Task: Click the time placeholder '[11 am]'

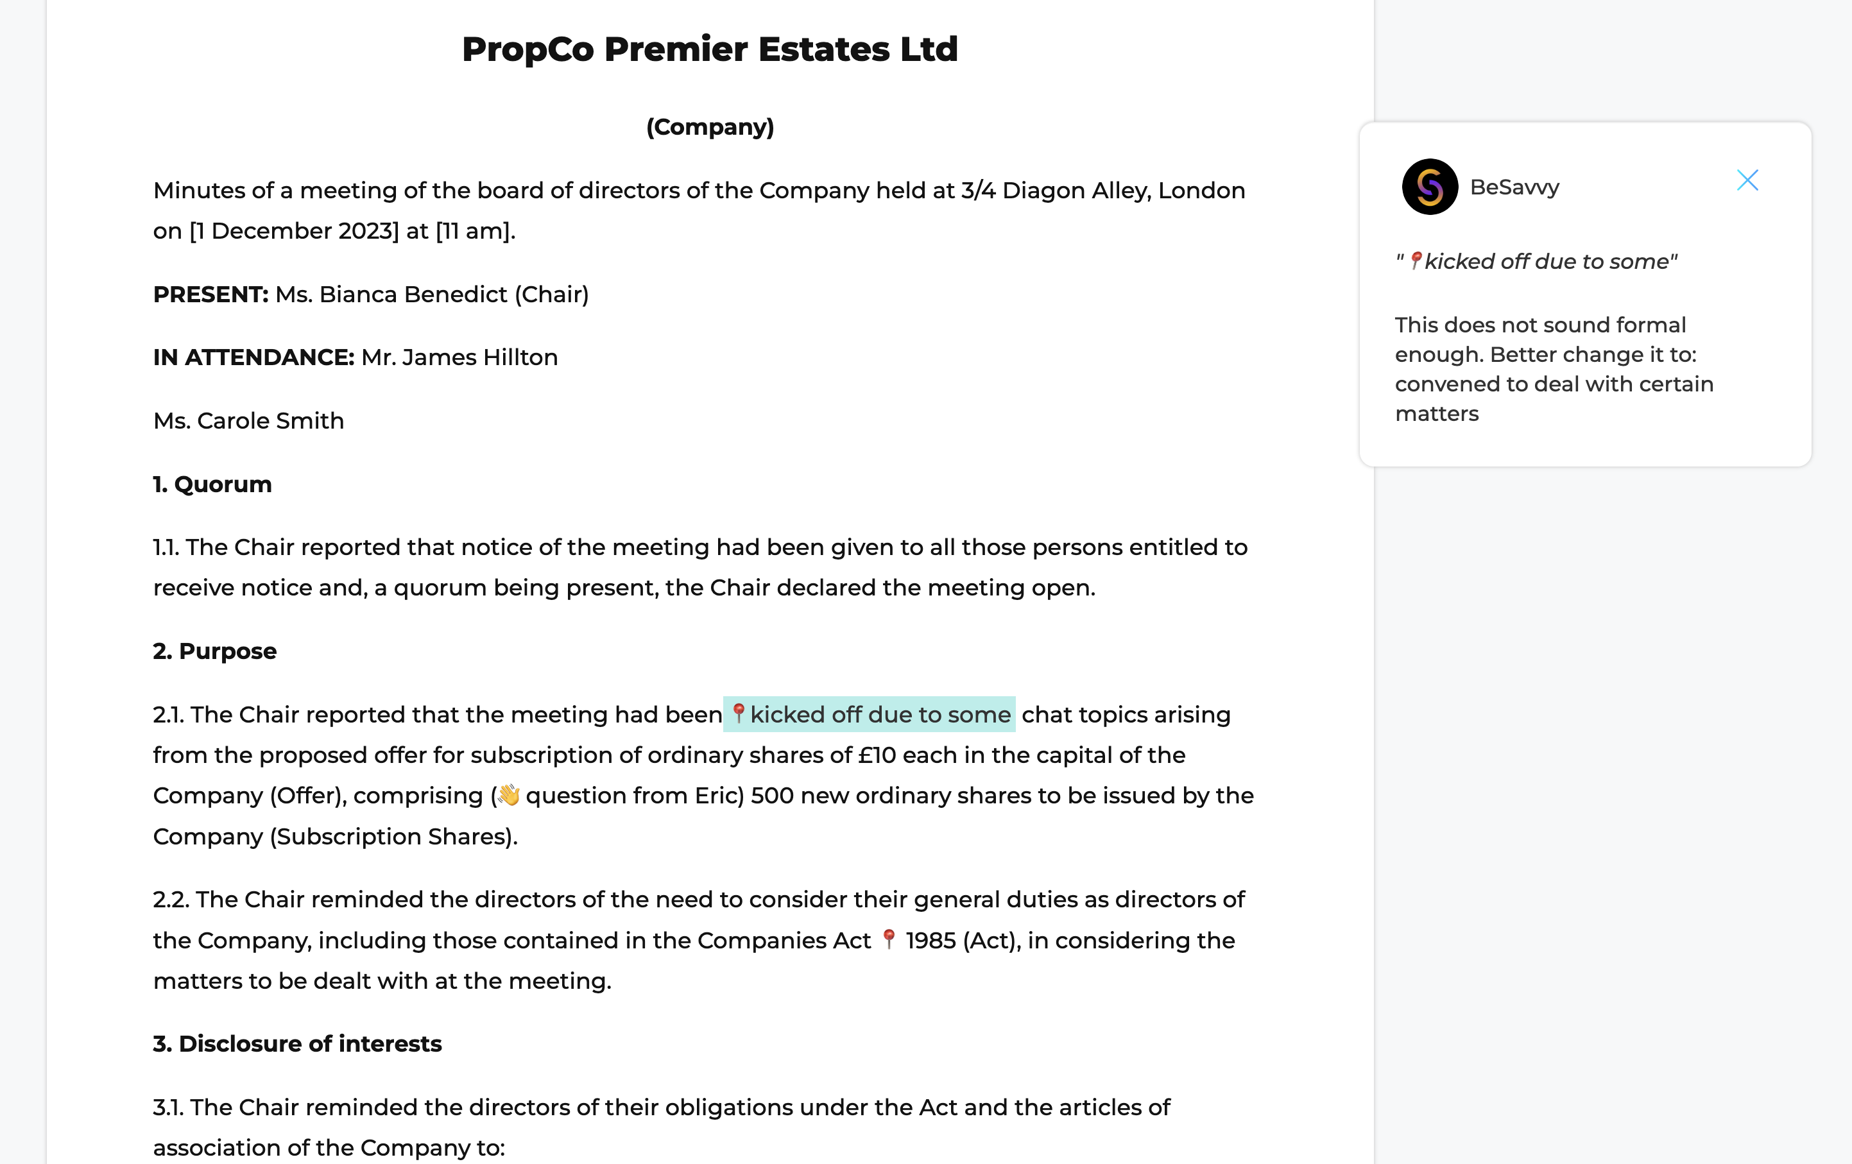Action: pos(473,230)
